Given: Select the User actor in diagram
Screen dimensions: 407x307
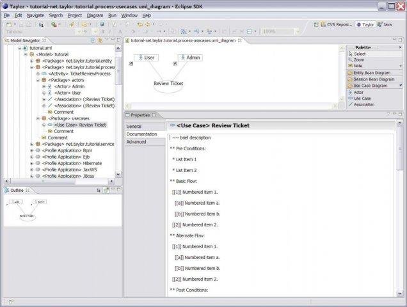Looking at the screenshot, I should coord(146,58).
